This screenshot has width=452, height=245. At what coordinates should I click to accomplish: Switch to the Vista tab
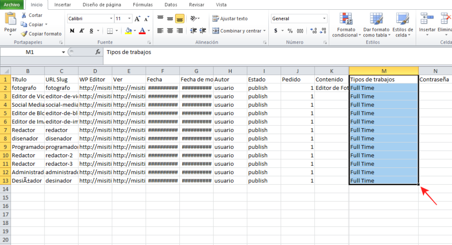(221, 4)
